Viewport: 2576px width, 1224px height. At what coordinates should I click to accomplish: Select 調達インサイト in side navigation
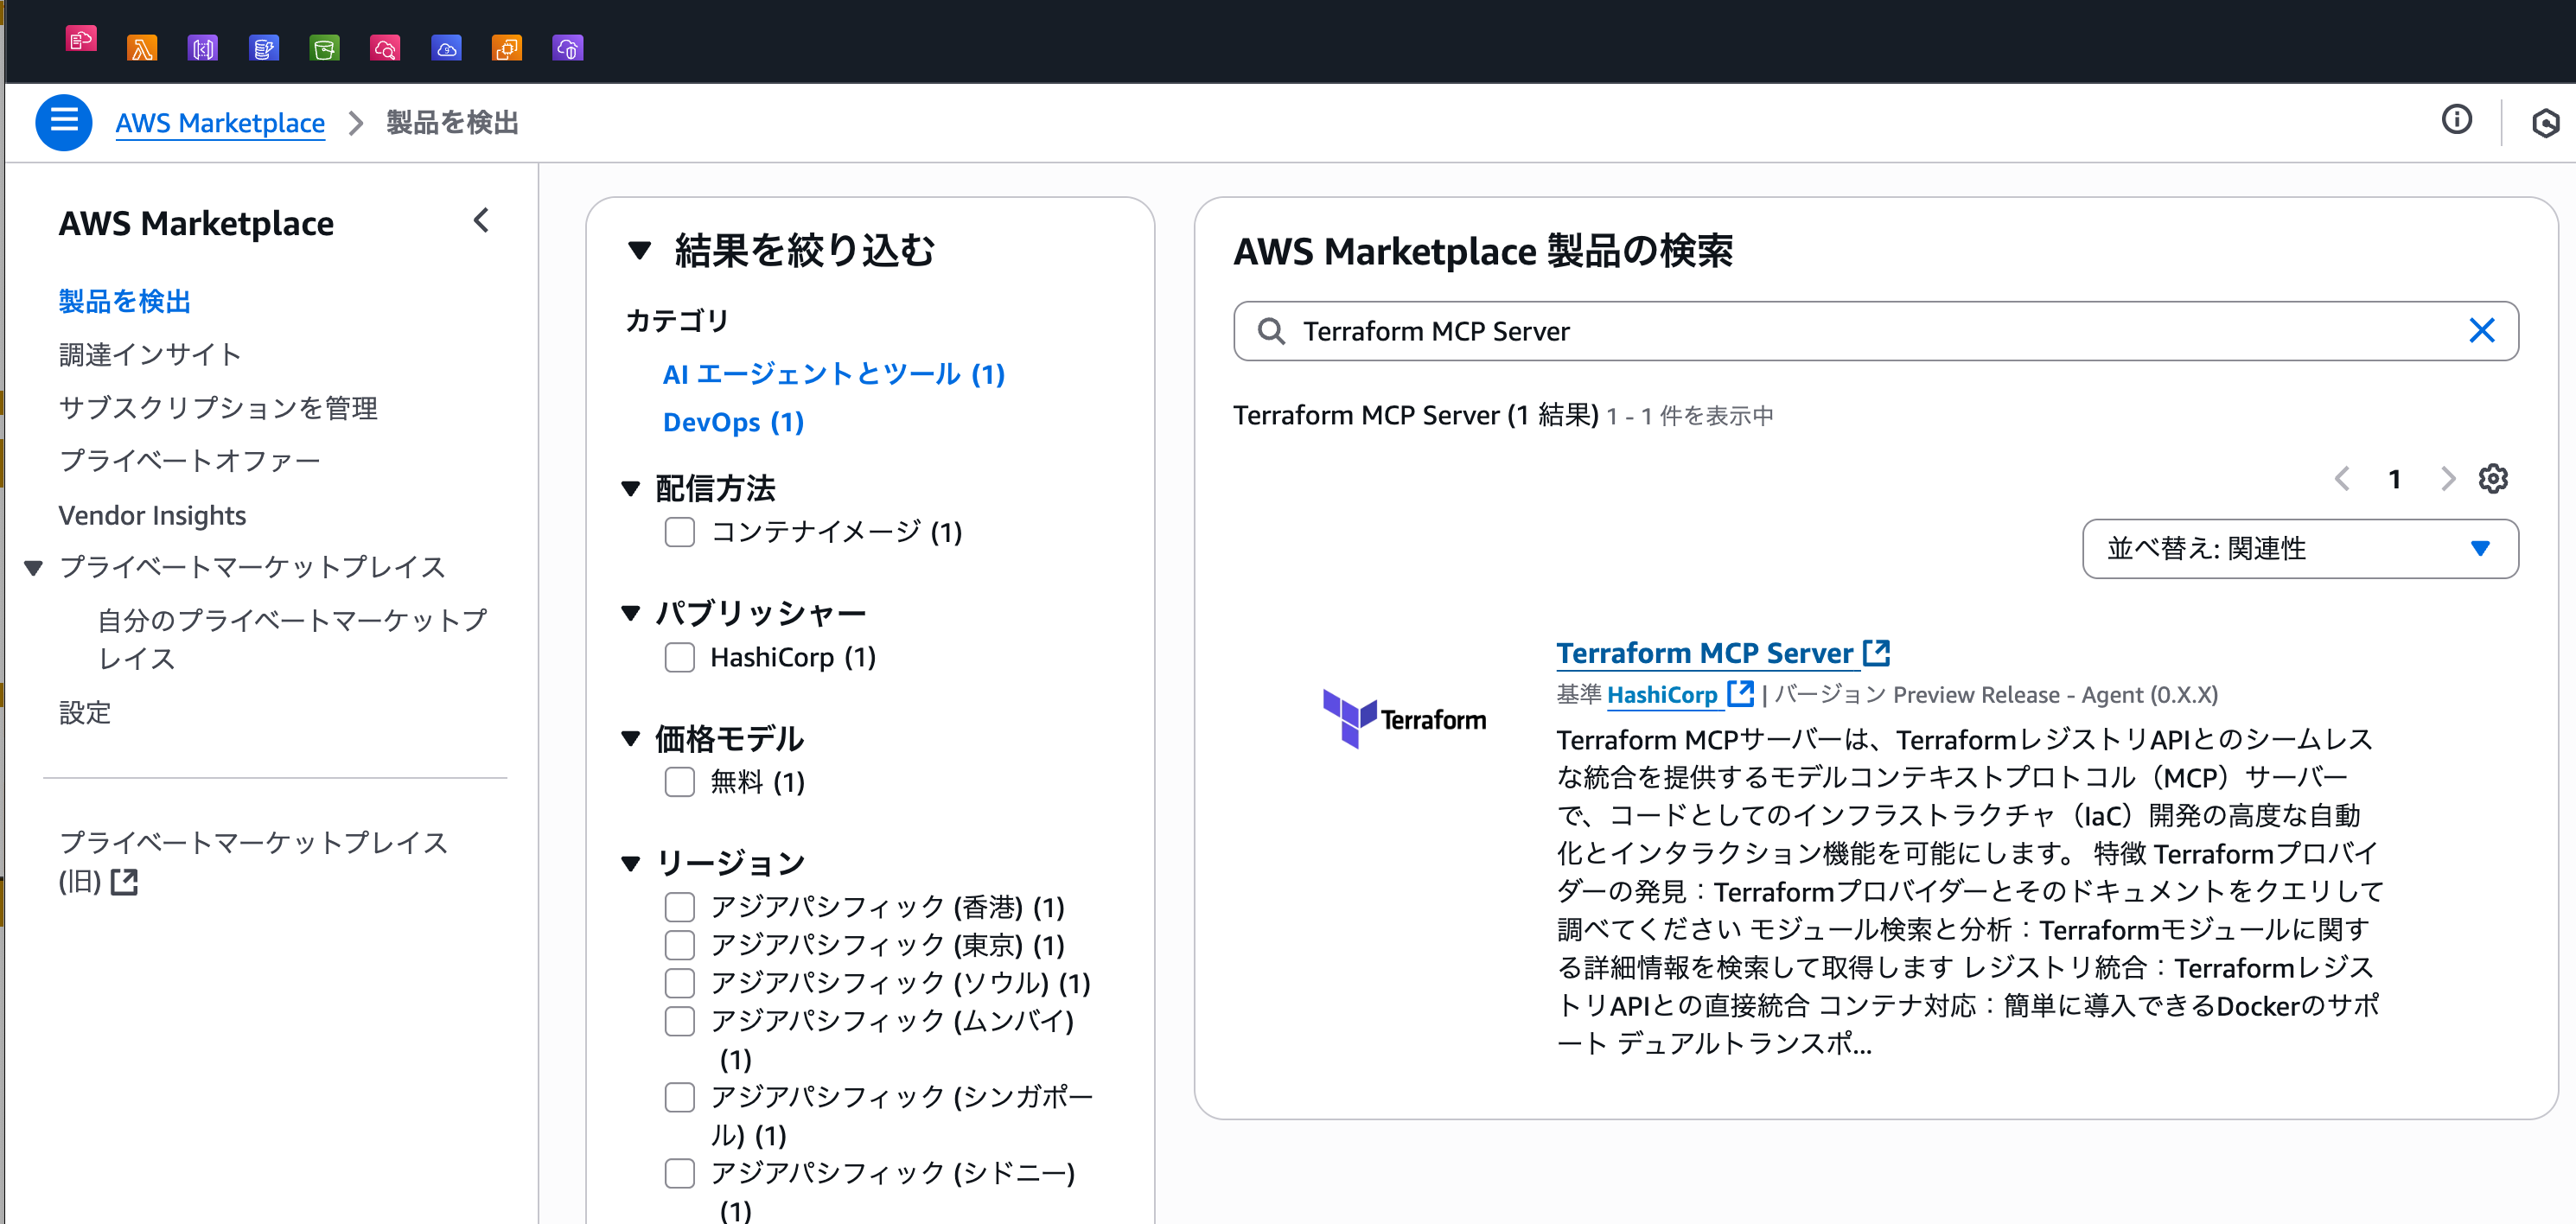pos(150,354)
